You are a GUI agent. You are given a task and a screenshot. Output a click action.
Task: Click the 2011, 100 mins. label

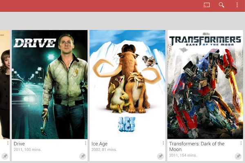[x=27, y=150]
